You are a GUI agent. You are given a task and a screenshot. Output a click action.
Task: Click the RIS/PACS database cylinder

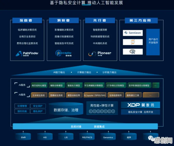(87, 136)
